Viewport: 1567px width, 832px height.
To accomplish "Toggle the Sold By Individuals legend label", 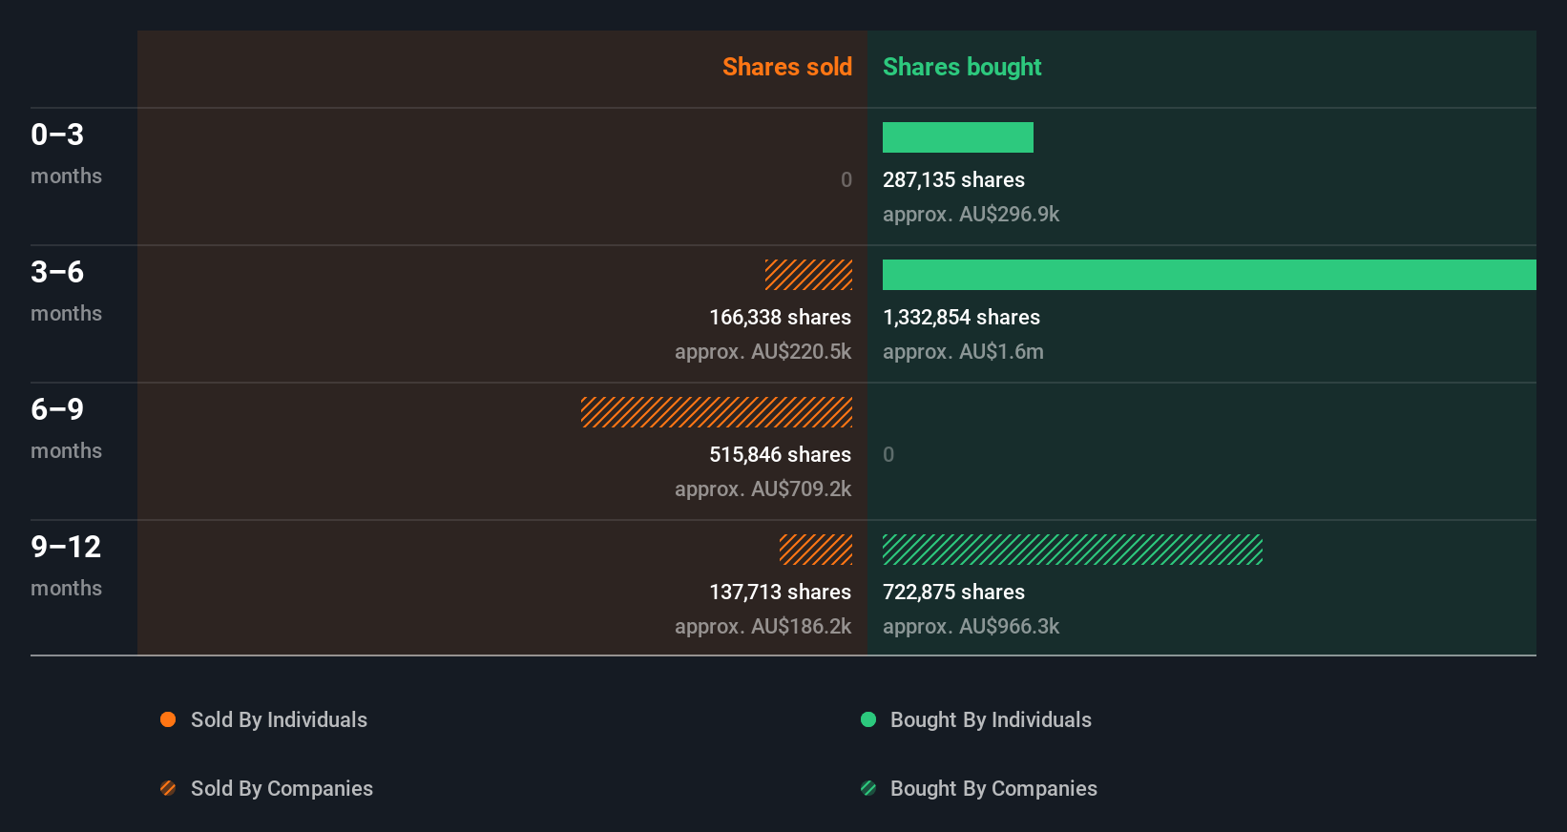I will (x=279, y=719).
